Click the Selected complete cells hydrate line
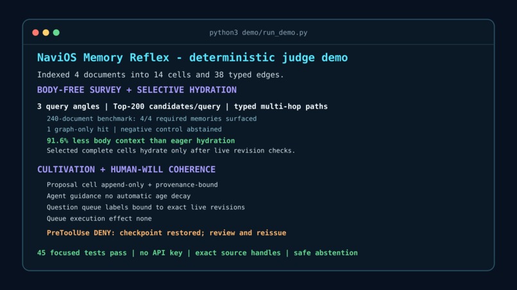The image size is (517, 290). point(171,150)
